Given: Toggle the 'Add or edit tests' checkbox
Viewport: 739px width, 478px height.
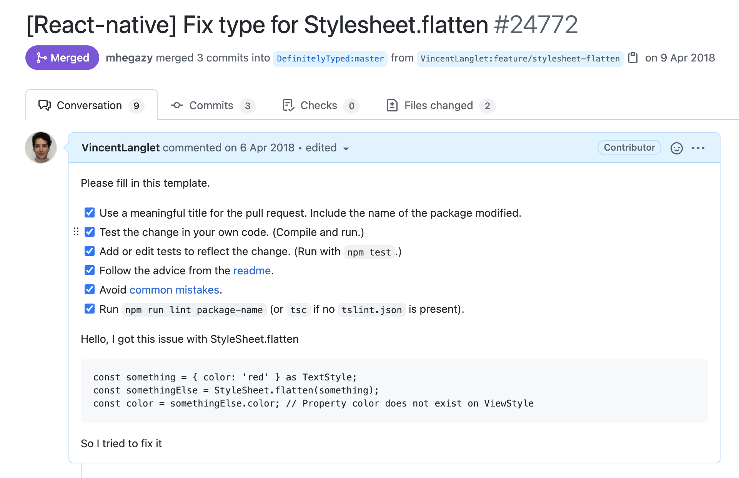Looking at the screenshot, I should pyautogui.click(x=90, y=251).
